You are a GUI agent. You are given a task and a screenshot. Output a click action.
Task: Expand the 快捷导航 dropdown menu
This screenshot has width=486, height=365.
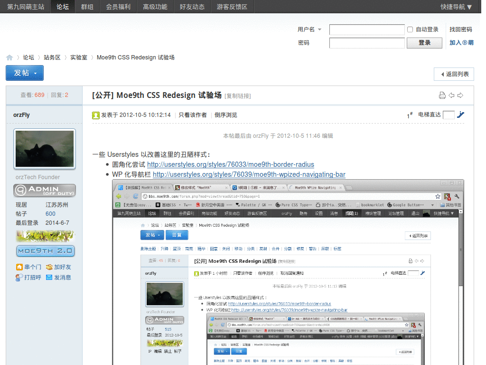(x=456, y=7)
